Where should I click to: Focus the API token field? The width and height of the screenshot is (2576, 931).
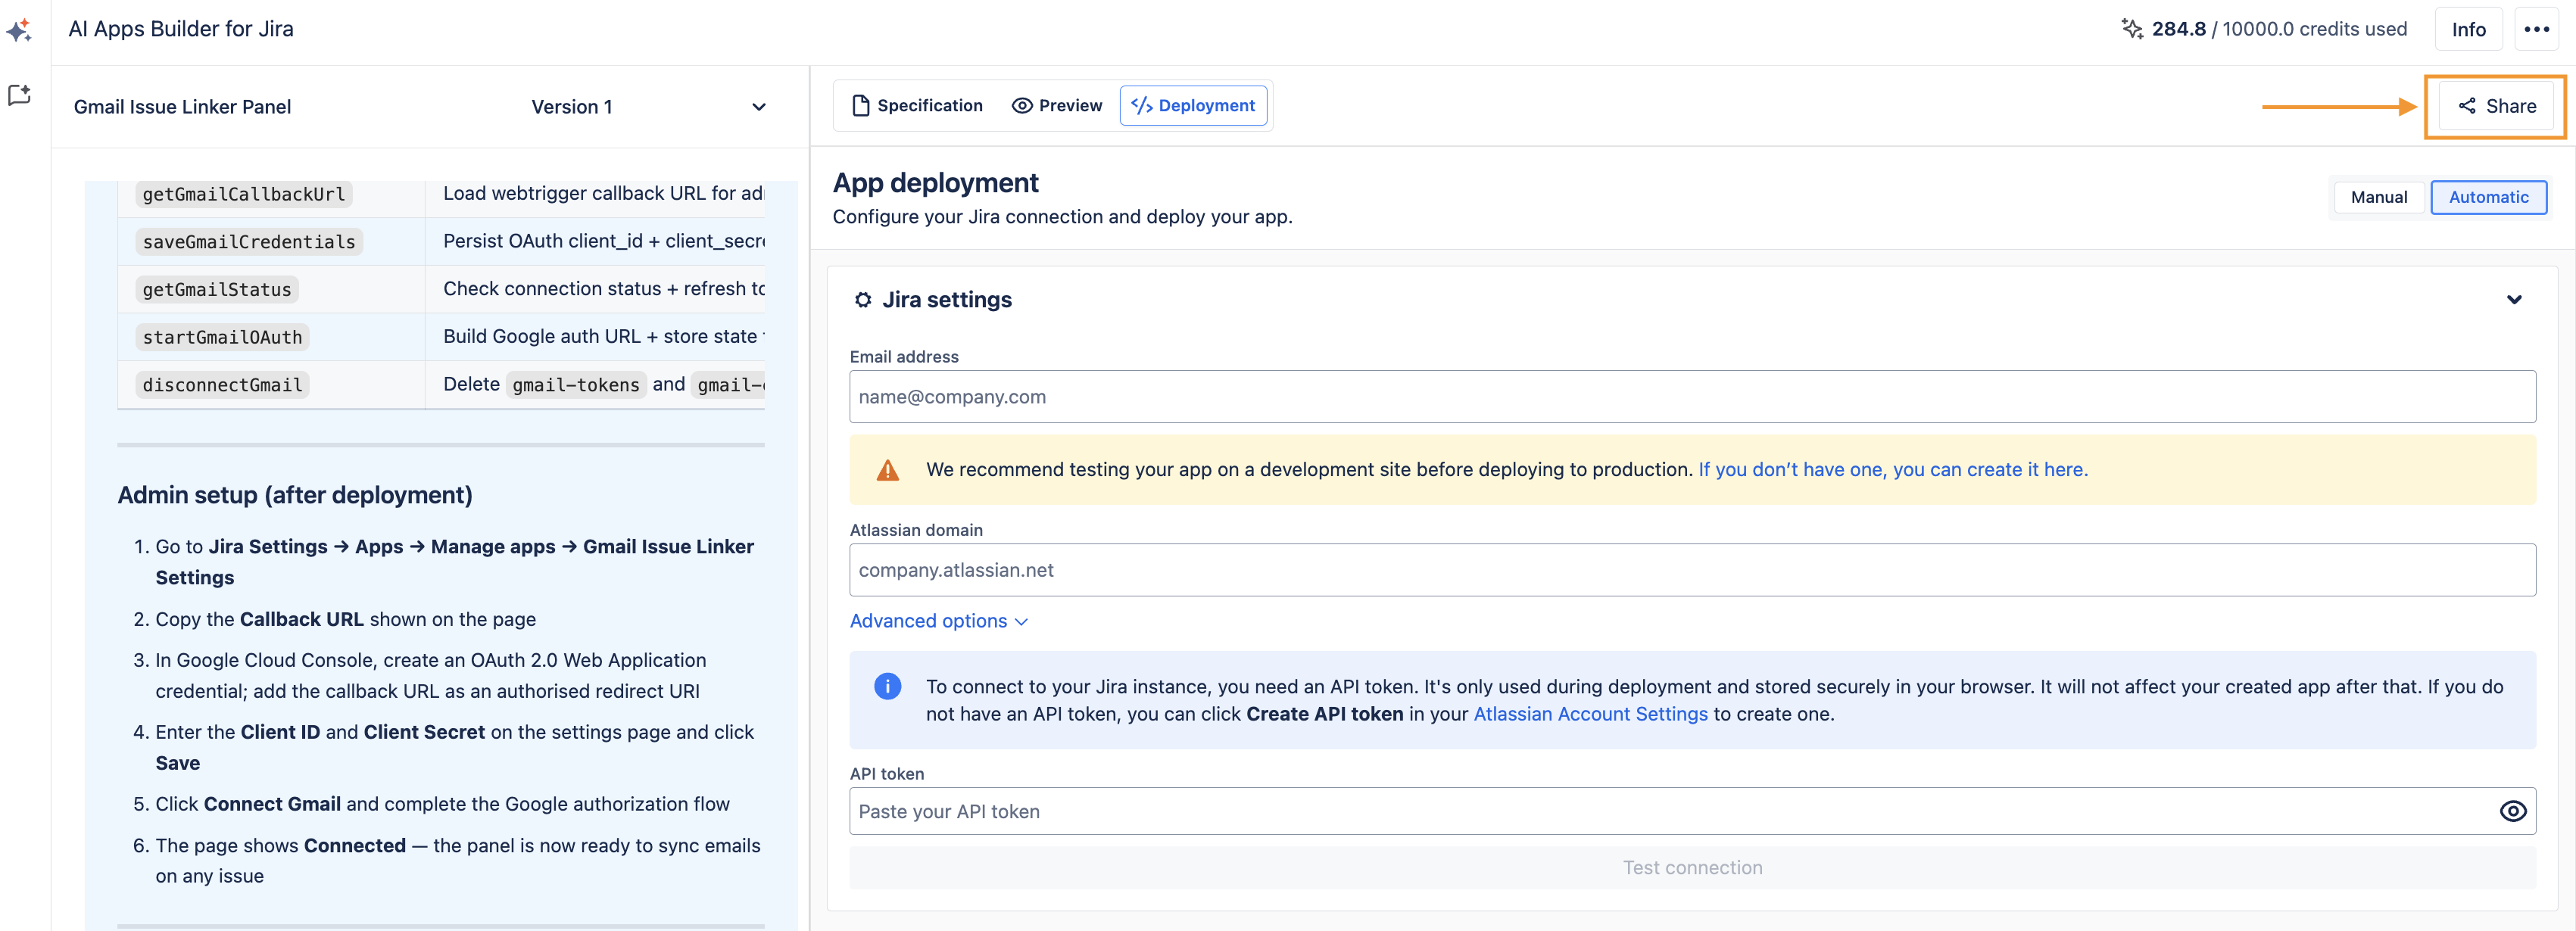1692,811
